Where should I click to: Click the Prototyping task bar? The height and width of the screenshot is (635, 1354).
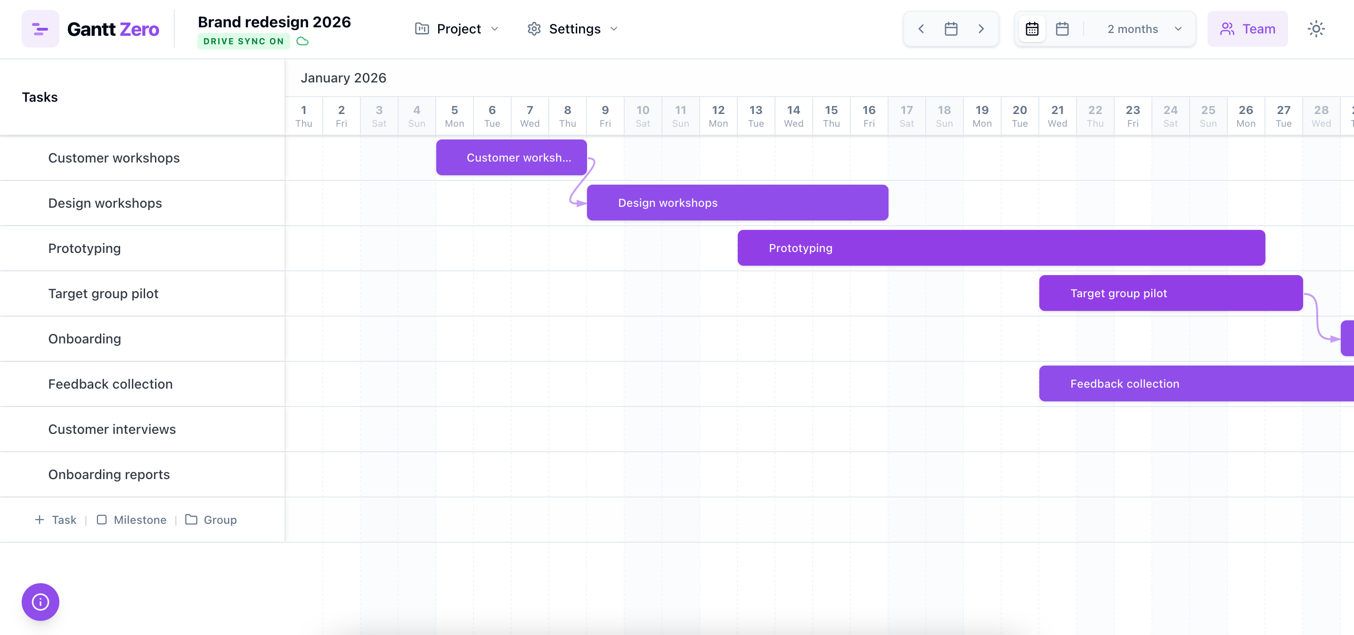[999, 248]
